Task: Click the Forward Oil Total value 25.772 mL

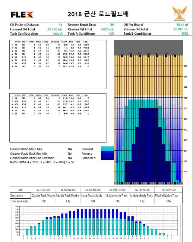Action: [x=55, y=29]
